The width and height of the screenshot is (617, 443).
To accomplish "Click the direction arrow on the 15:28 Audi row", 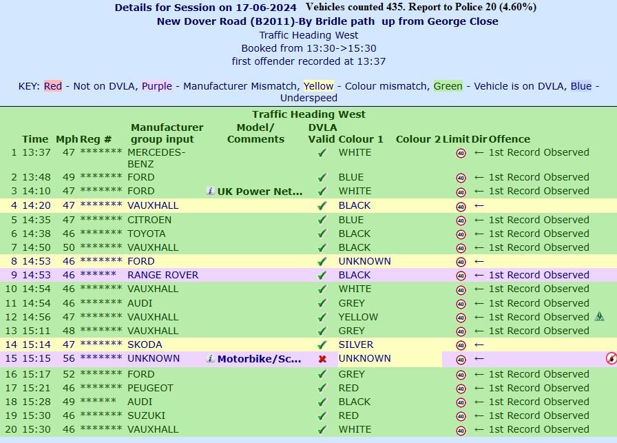I will point(479,402).
